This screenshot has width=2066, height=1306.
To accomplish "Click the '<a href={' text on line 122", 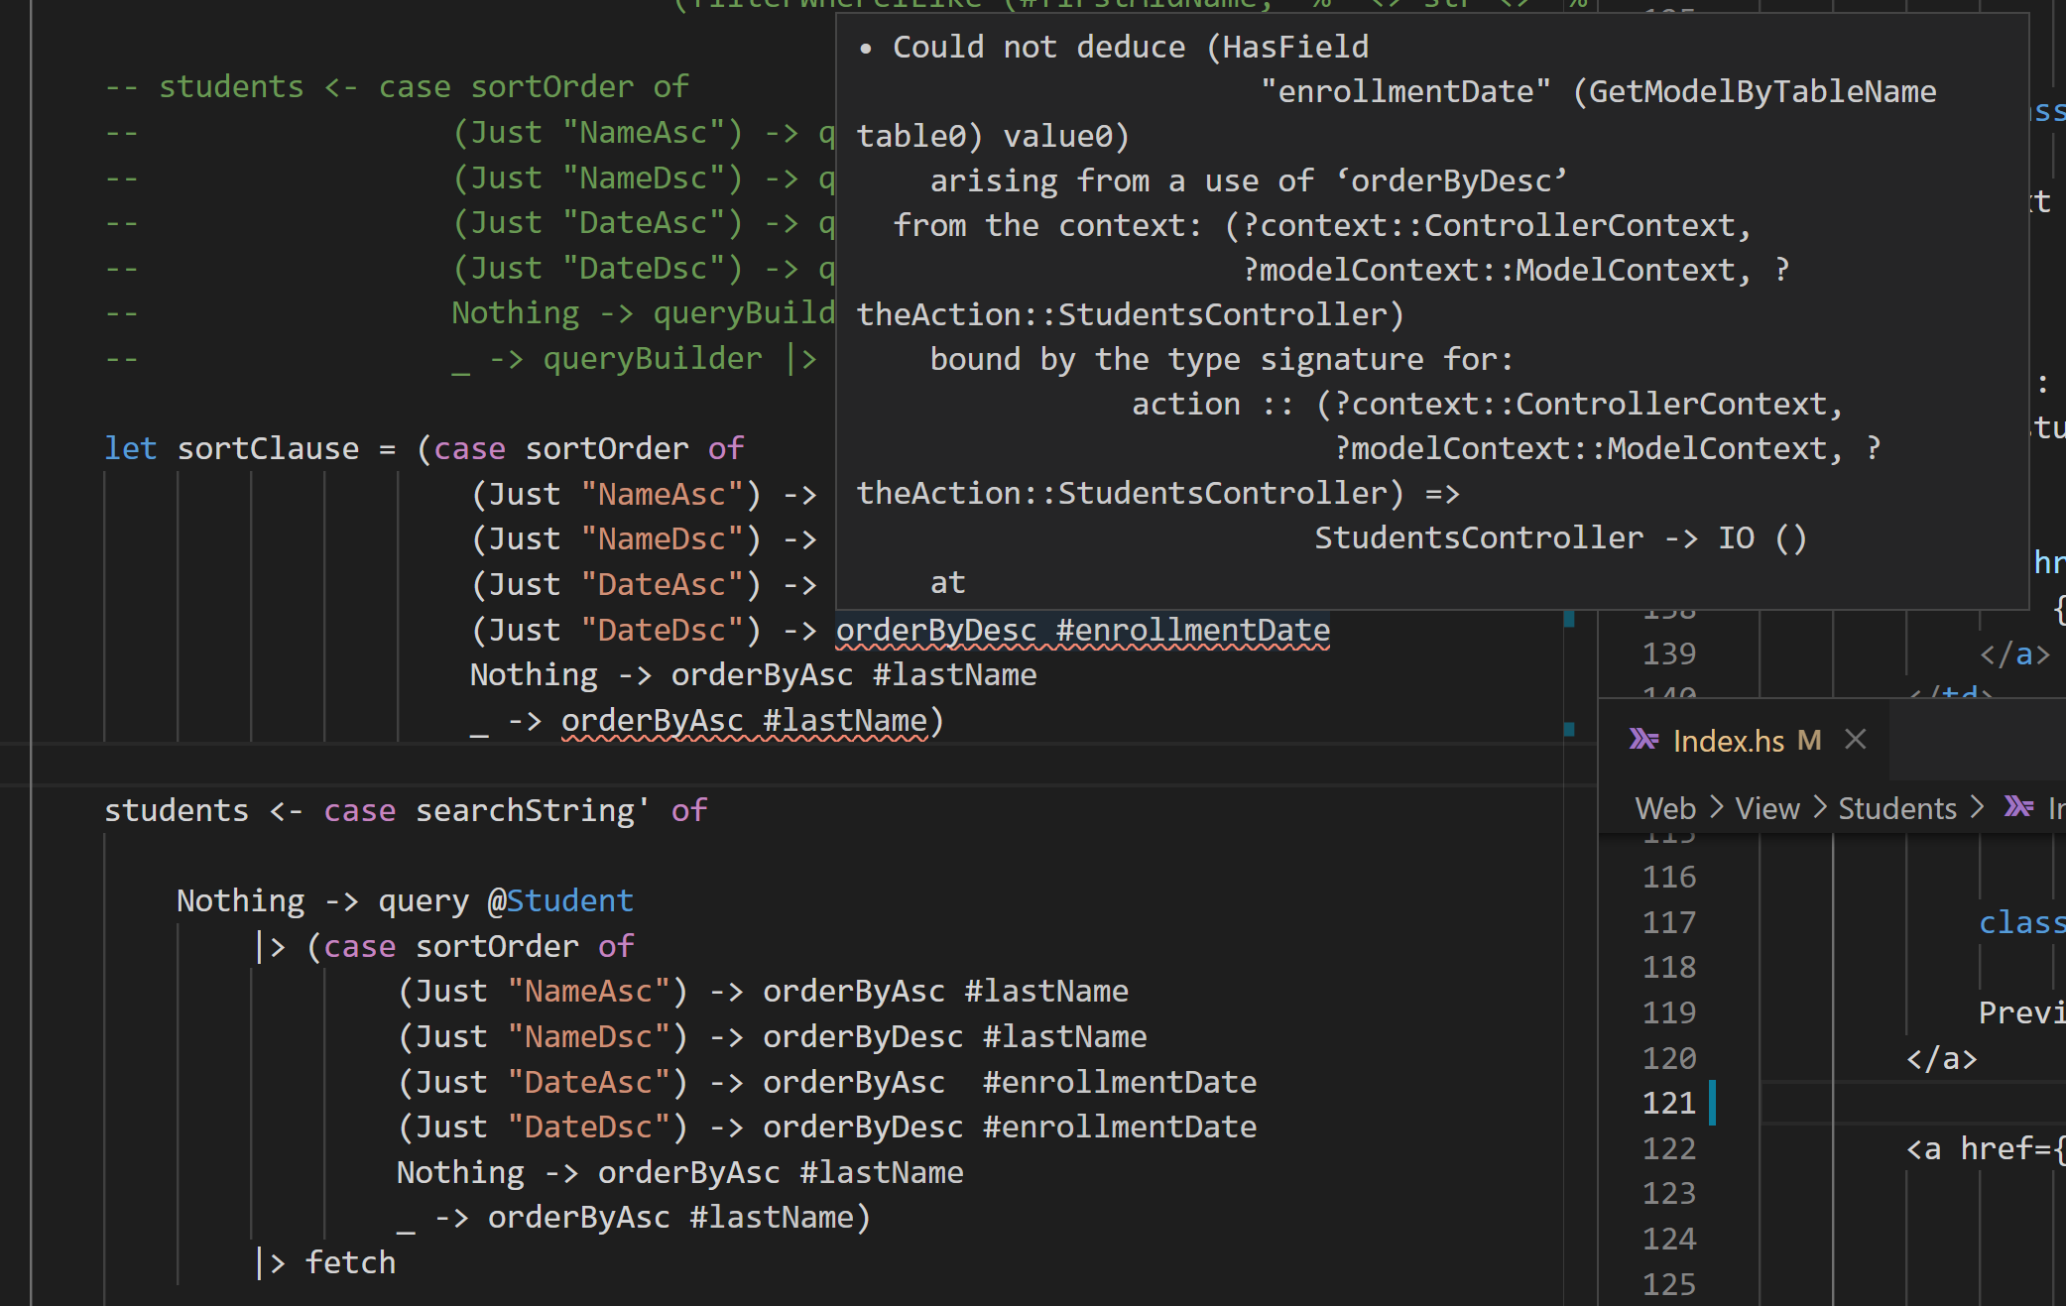I will pos(1985,1148).
